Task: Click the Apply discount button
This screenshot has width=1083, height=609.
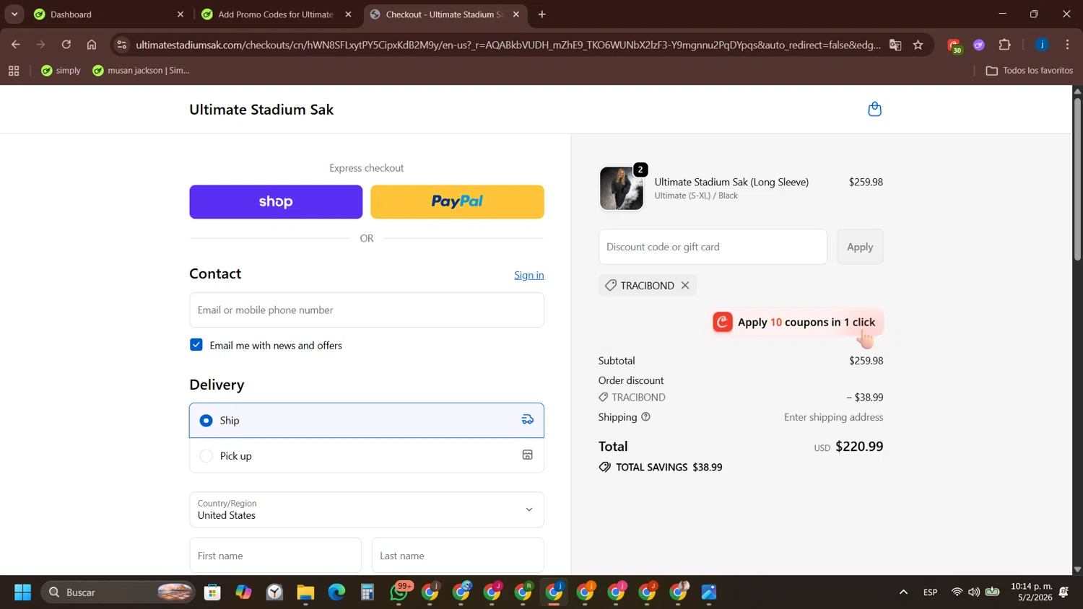Action: (860, 247)
